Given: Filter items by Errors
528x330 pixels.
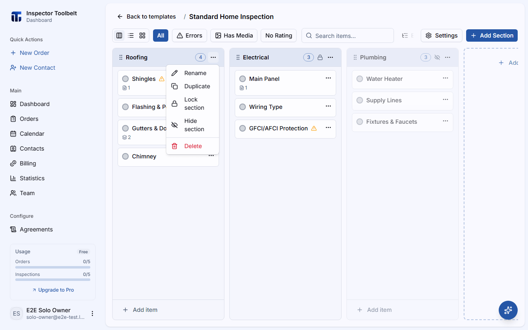Looking at the screenshot, I should [189, 35].
